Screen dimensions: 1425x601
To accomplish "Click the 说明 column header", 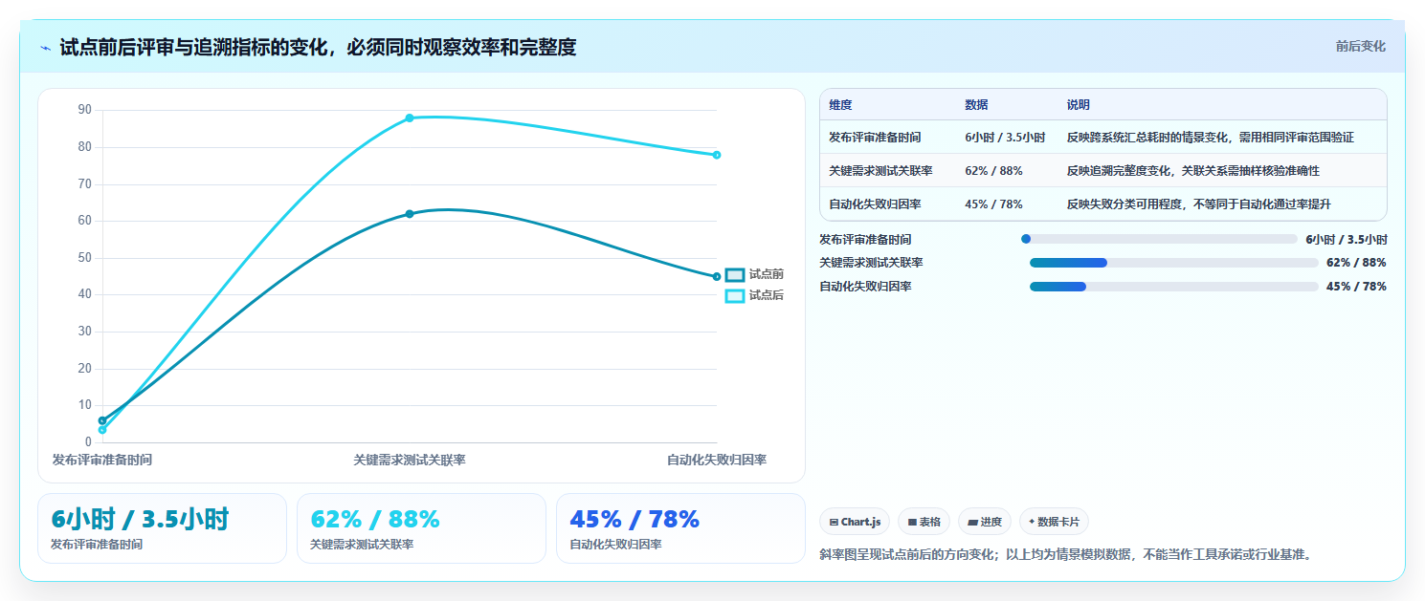I will (1079, 105).
